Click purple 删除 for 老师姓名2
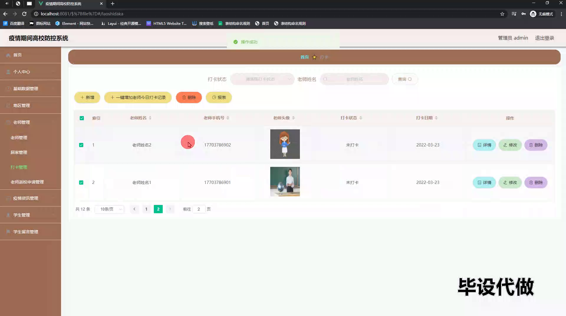This screenshot has height=316, width=566. [x=536, y=145]
